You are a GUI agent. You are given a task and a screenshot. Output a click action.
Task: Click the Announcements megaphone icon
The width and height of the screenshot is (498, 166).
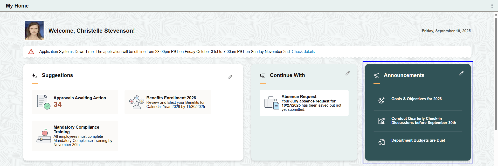[377, 75]
